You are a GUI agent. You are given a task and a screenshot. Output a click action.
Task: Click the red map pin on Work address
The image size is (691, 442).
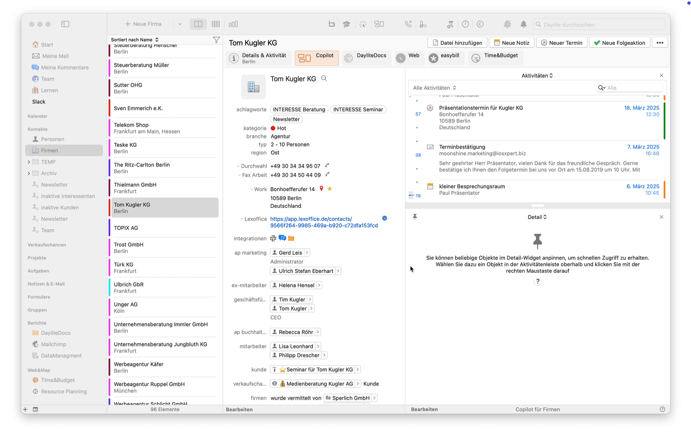[321, 189]
